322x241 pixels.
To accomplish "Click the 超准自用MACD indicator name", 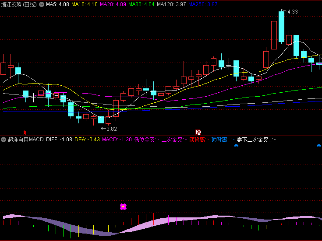I will tap(25, 140).
